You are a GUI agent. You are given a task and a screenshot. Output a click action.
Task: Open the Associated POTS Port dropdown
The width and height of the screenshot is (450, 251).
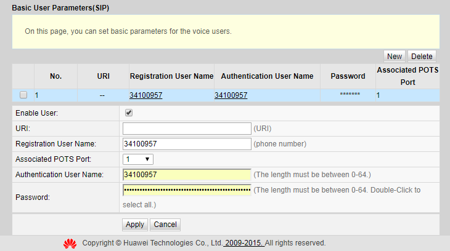(x=138, y=159)
